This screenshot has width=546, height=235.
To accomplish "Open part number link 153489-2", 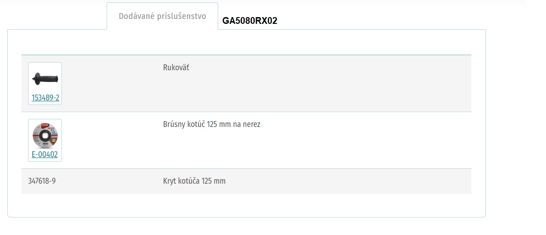I will 45,98.
